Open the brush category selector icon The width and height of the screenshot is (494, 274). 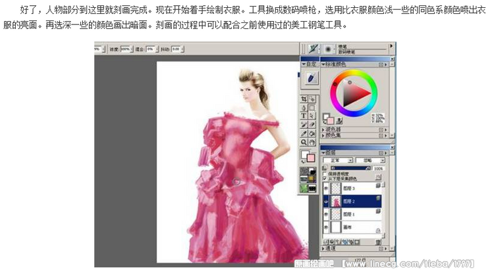click(313, 49)
